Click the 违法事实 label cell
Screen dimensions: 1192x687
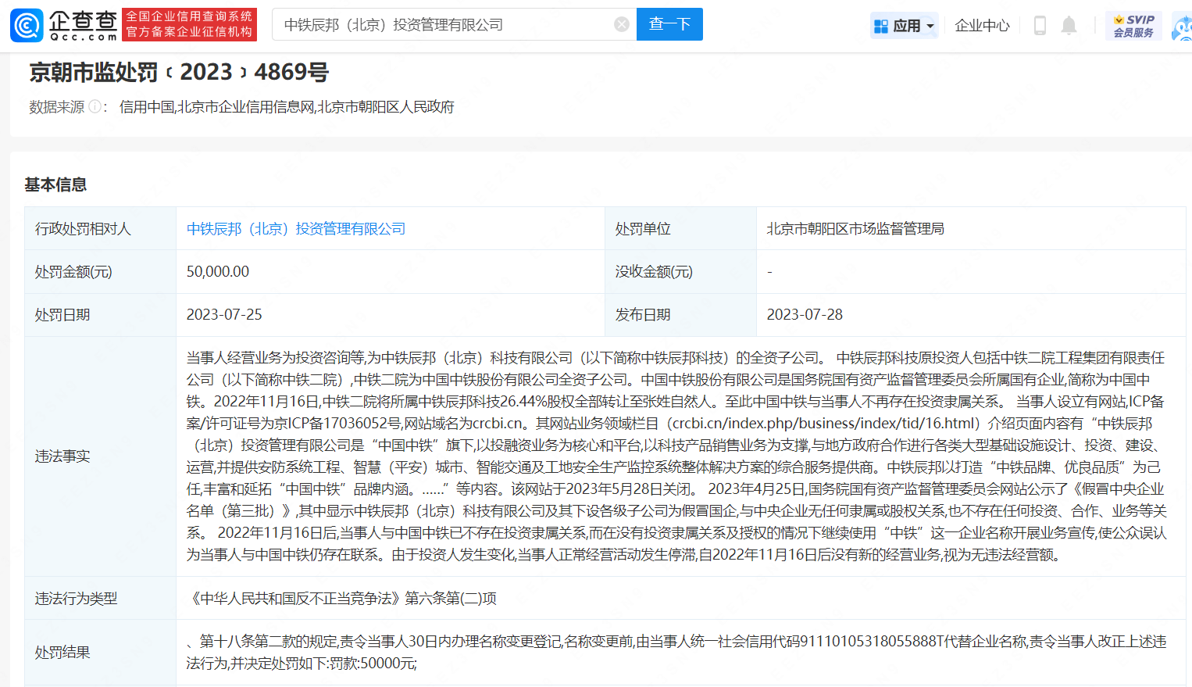point(101,456)
